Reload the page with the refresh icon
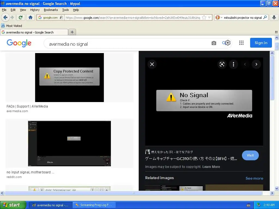Screen dimensions: 279x209 tap(21, 17)
